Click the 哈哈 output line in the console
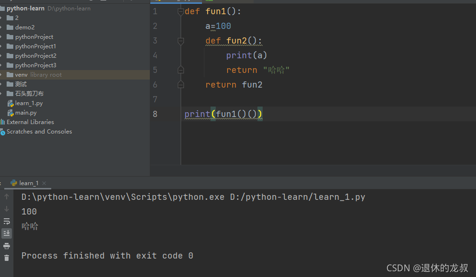 [x=30, y=226]
